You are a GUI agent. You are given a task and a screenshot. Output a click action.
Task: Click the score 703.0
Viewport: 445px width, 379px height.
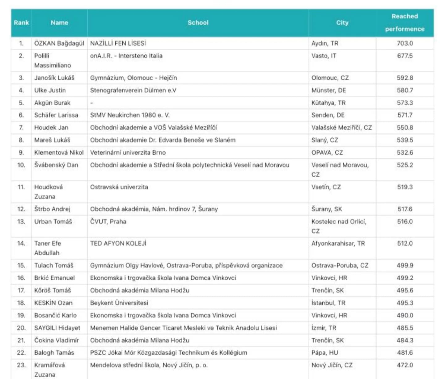[405, 43]
